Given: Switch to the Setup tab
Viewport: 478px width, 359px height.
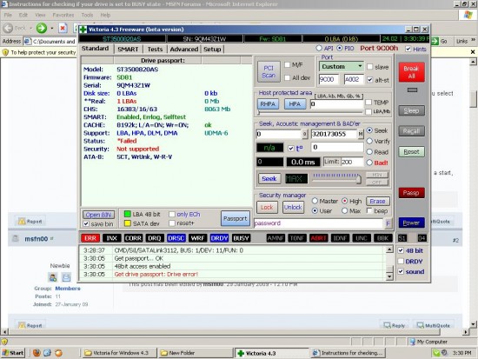Looking at the screenshot, I should (x=212, y=49).
